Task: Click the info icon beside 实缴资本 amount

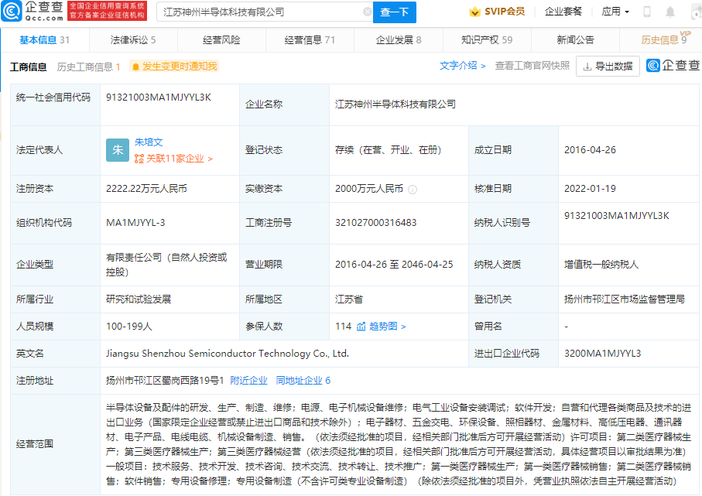Action: click(413, 189)
